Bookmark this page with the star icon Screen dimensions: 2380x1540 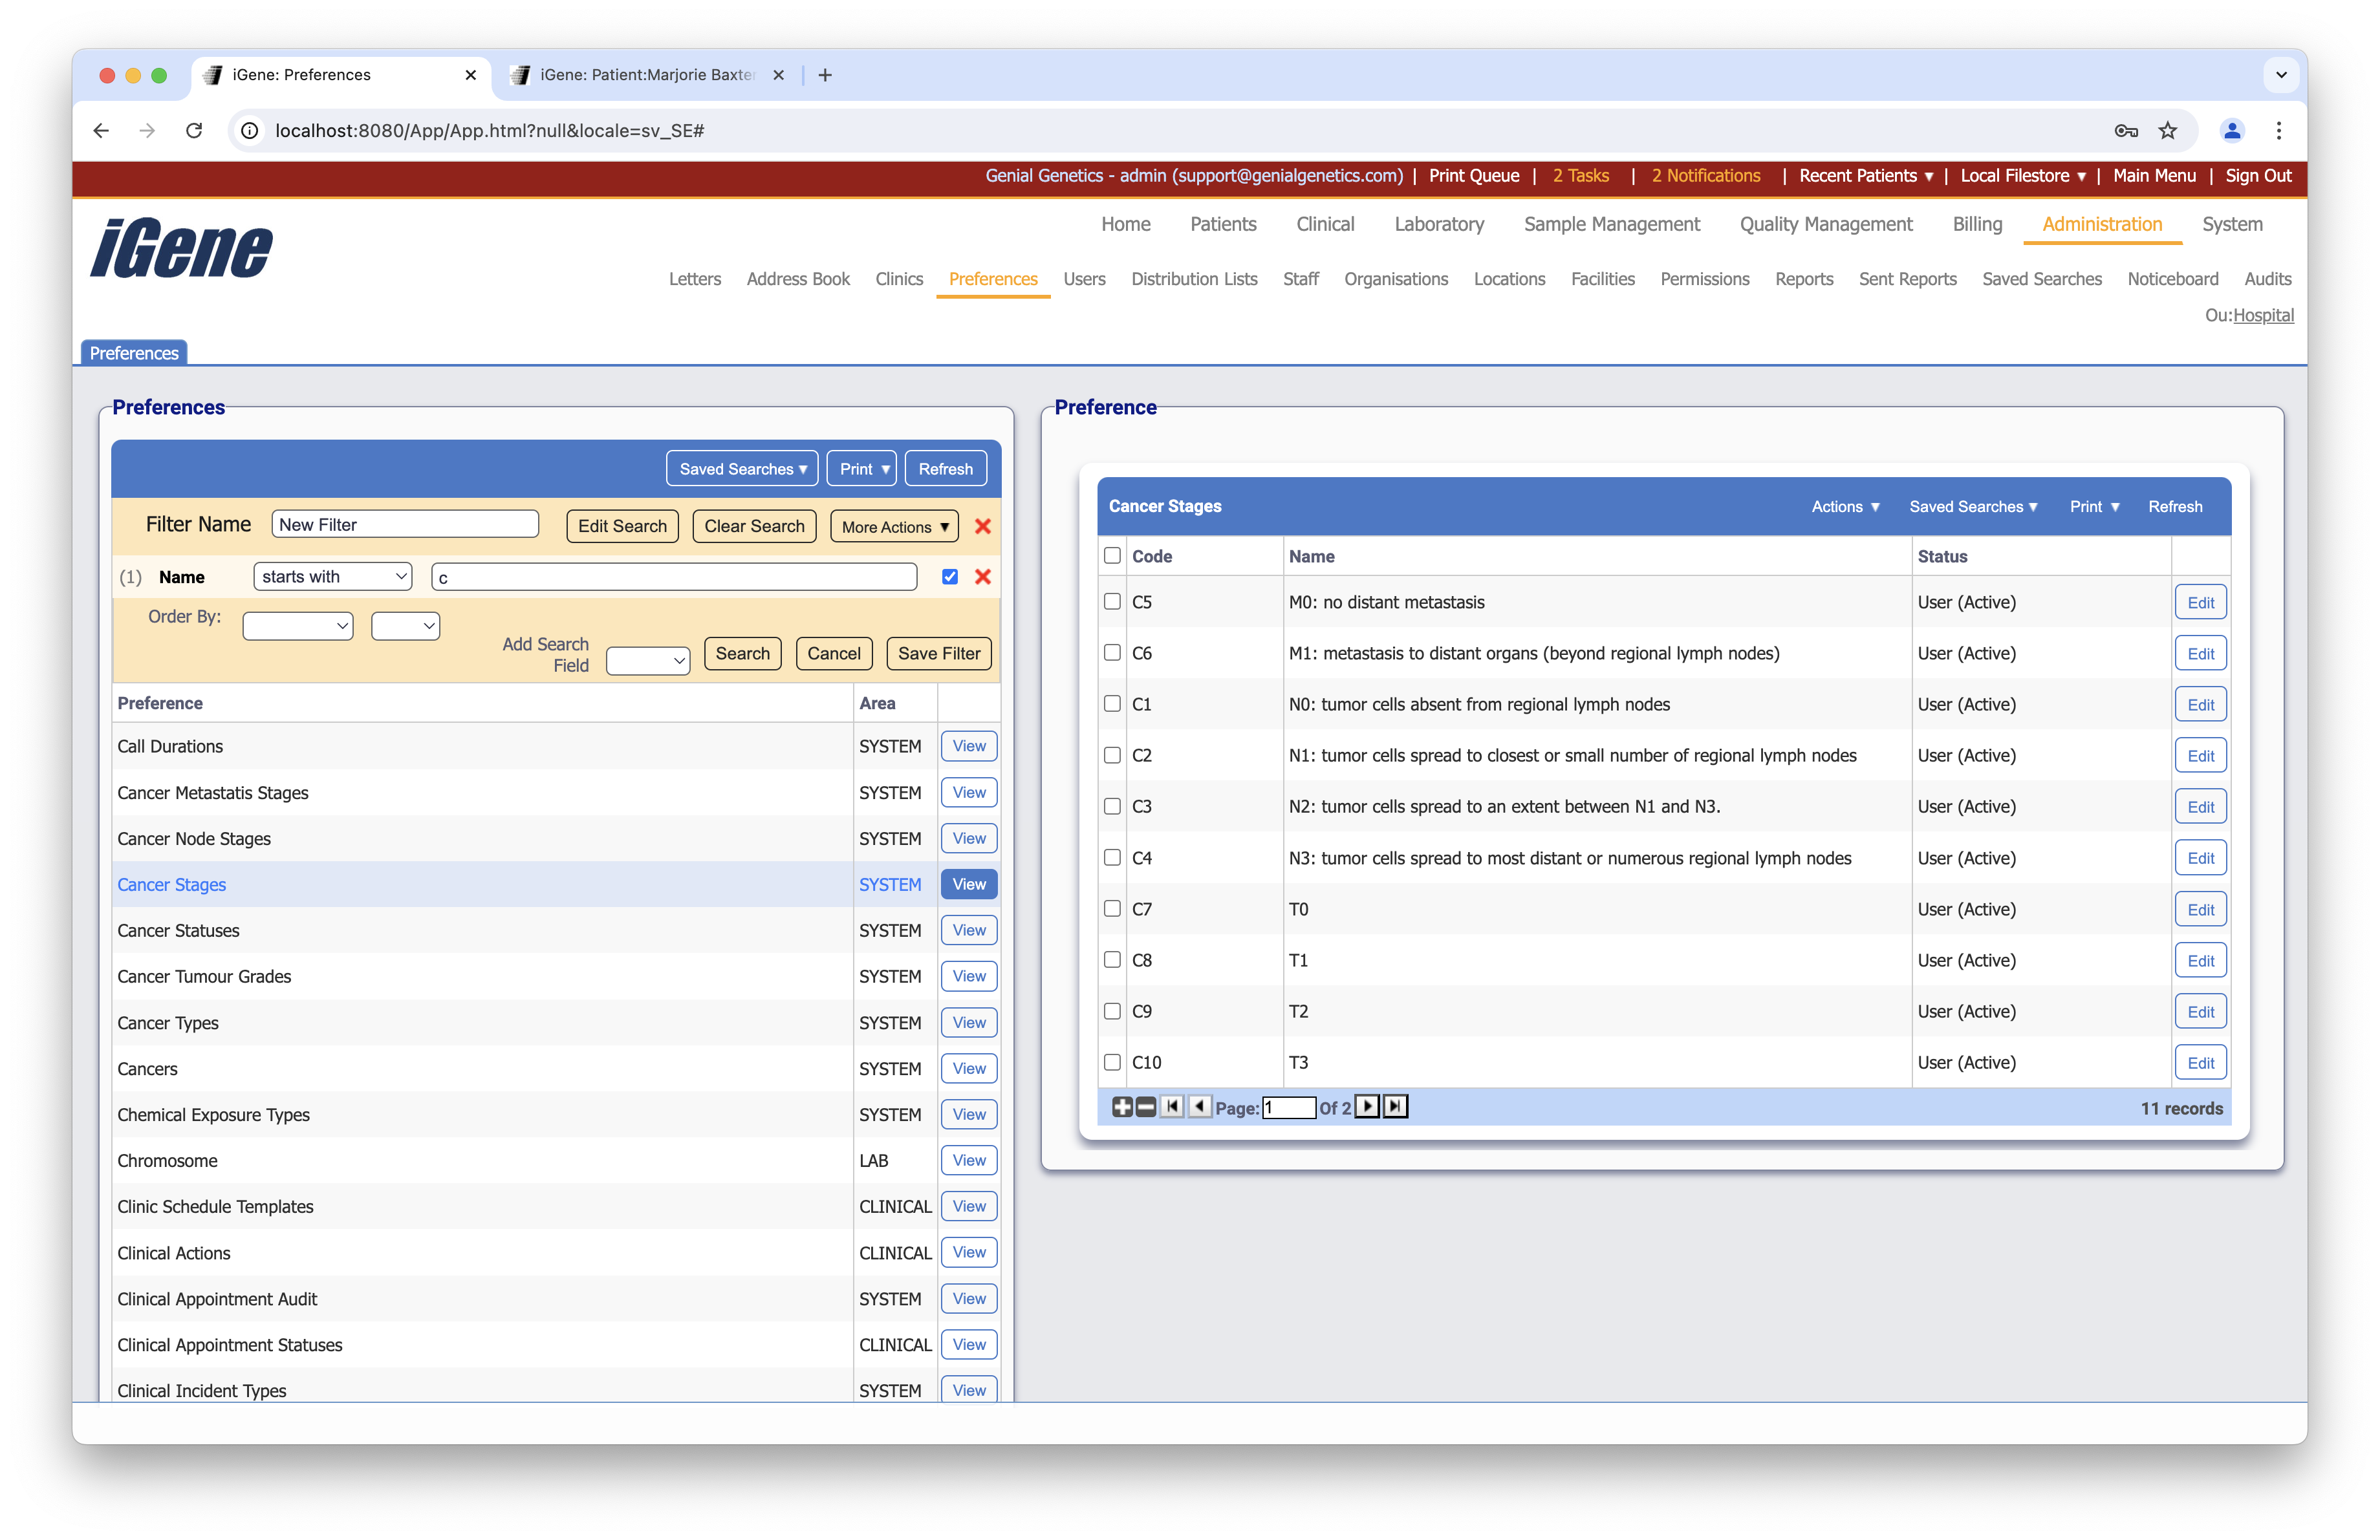(x=2167, y=131)
